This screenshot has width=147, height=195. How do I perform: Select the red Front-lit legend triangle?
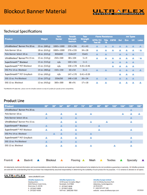point(18,160)
